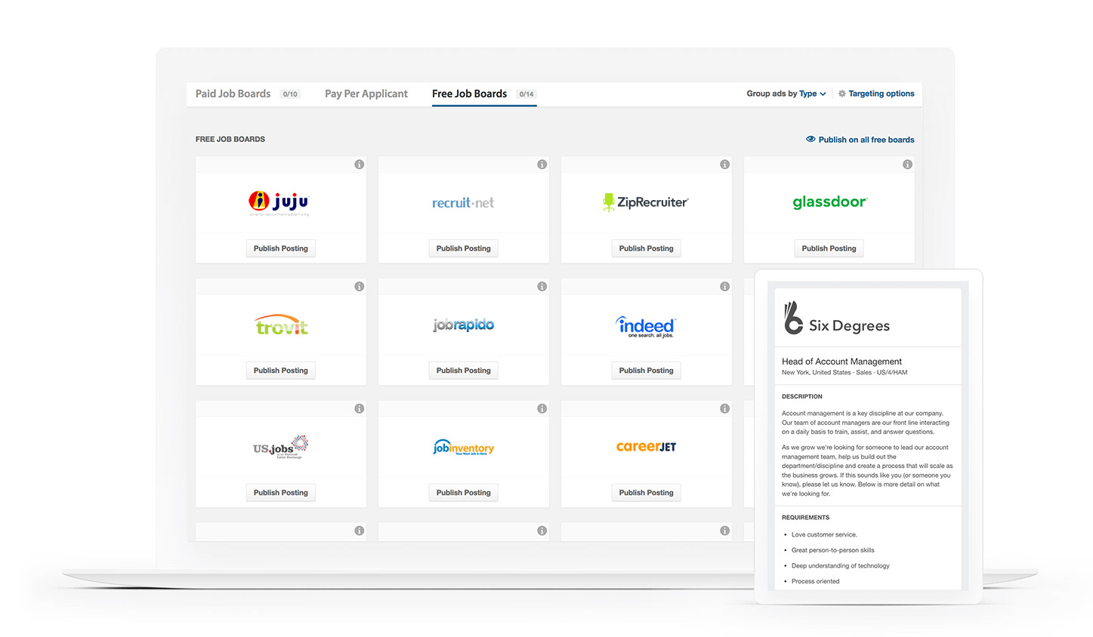
Task: Open Targeting options link
Action: (x=881, y=94)
